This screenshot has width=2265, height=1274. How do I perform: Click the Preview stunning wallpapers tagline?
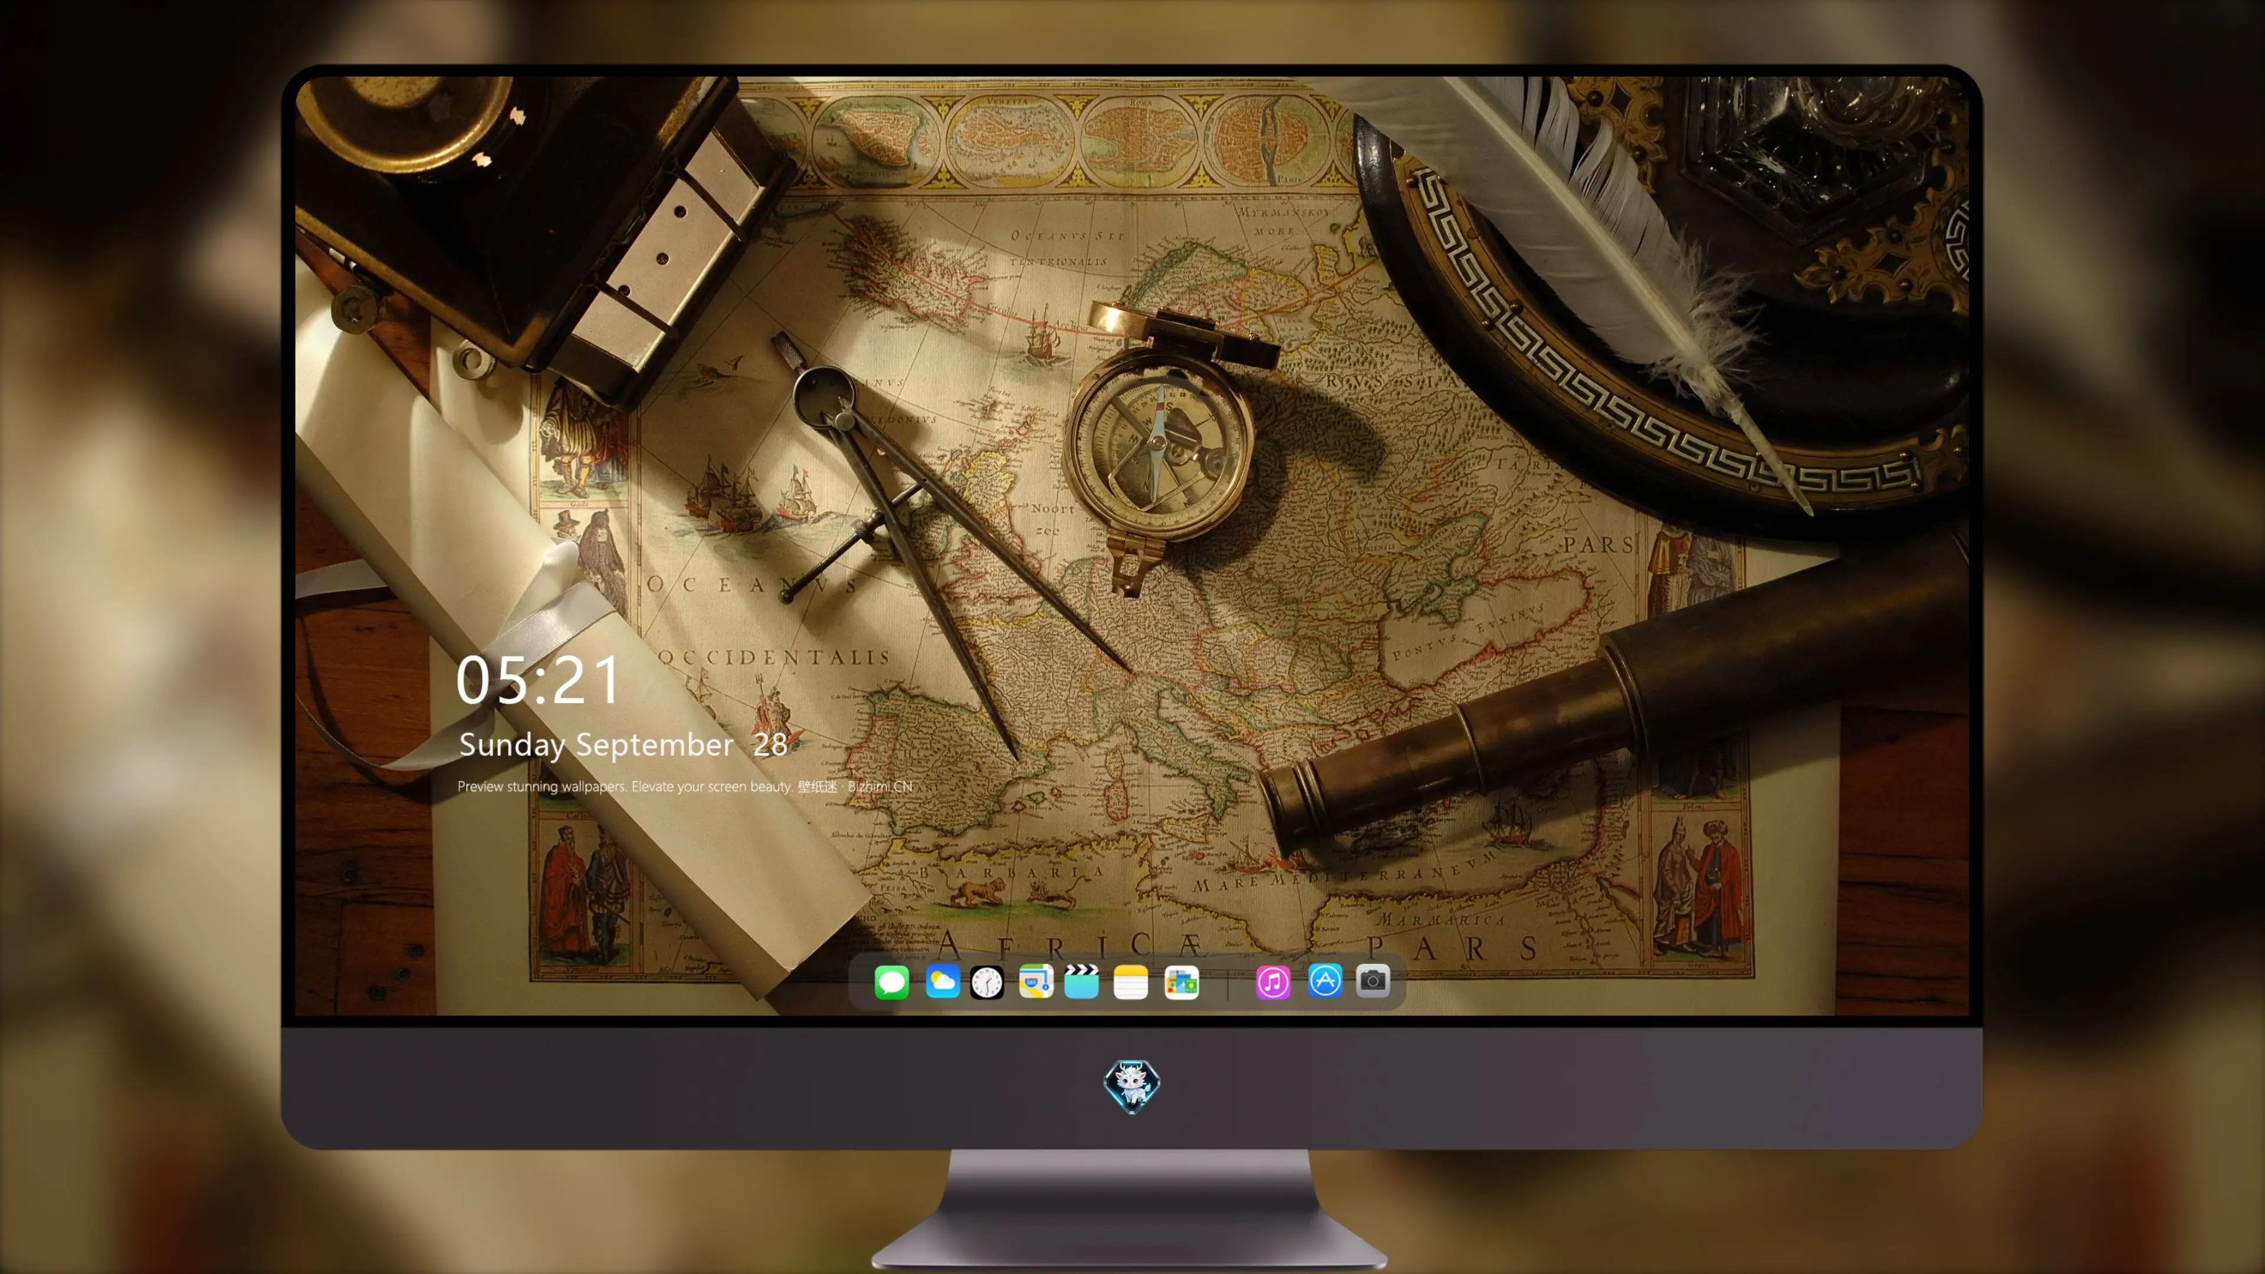685,786
